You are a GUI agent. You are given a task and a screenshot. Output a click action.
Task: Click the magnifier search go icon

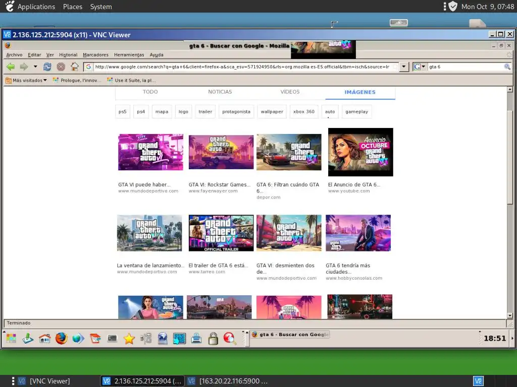tap(507, 67)
